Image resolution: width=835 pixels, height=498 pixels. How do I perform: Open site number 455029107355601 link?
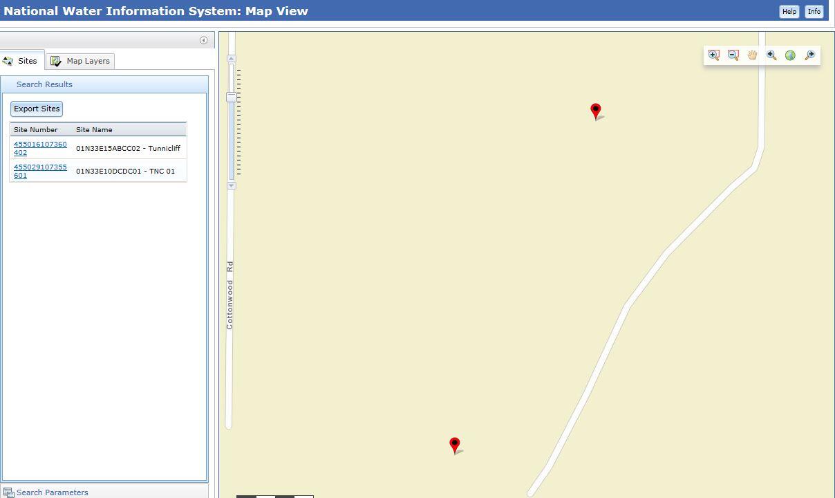click(x=40, y=171)
